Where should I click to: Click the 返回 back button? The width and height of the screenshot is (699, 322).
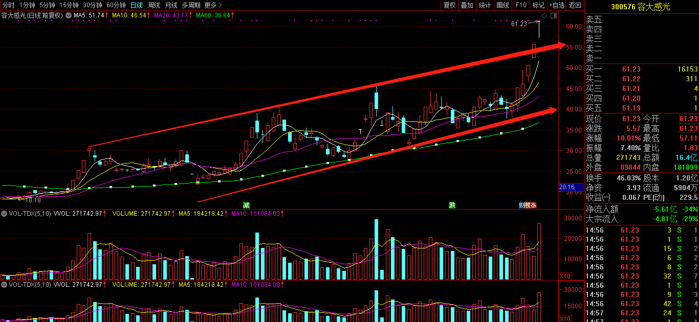coord(575,5)
